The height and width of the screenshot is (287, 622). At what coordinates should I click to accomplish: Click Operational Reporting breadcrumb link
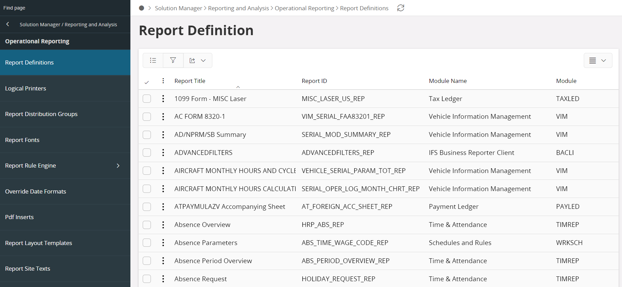[305, 8]
